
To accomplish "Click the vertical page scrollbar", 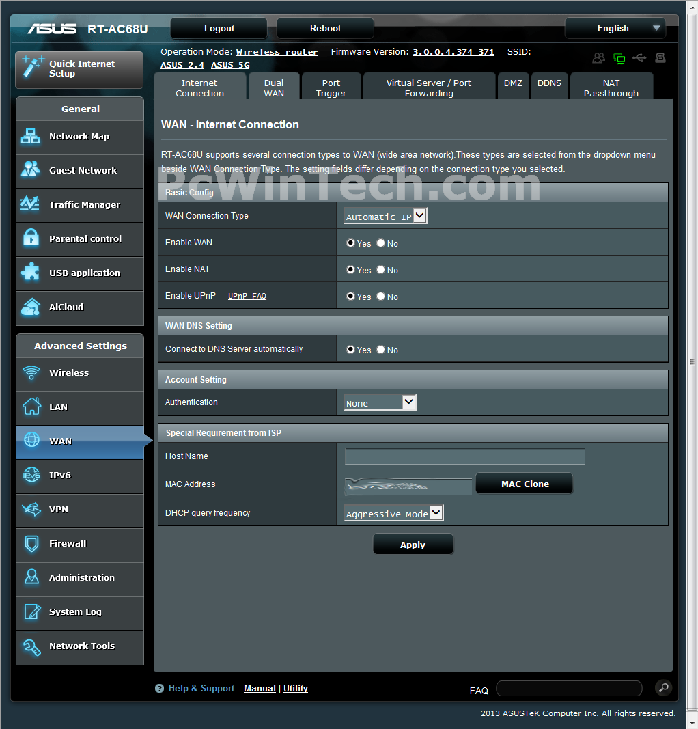I will [692, 361].
